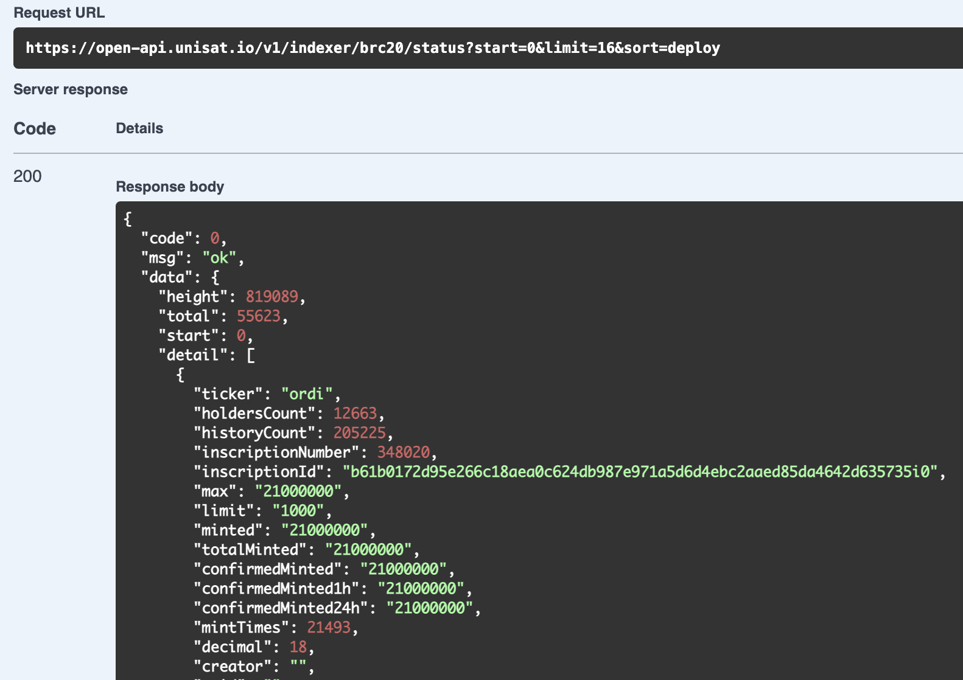Click the holdersCount value 12663
The height and width of the screenshot is (680, 963).
click(355, 414)
